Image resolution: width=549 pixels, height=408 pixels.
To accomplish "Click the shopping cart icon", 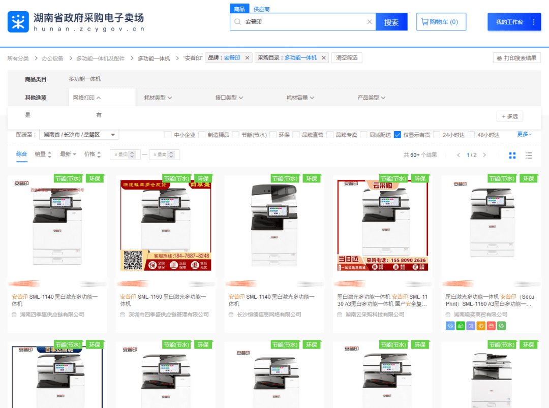I will 424,22.
